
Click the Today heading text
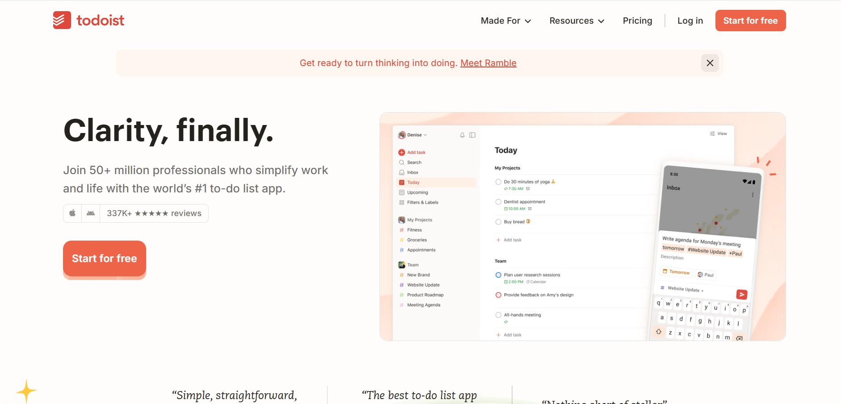tap(506, 150)
